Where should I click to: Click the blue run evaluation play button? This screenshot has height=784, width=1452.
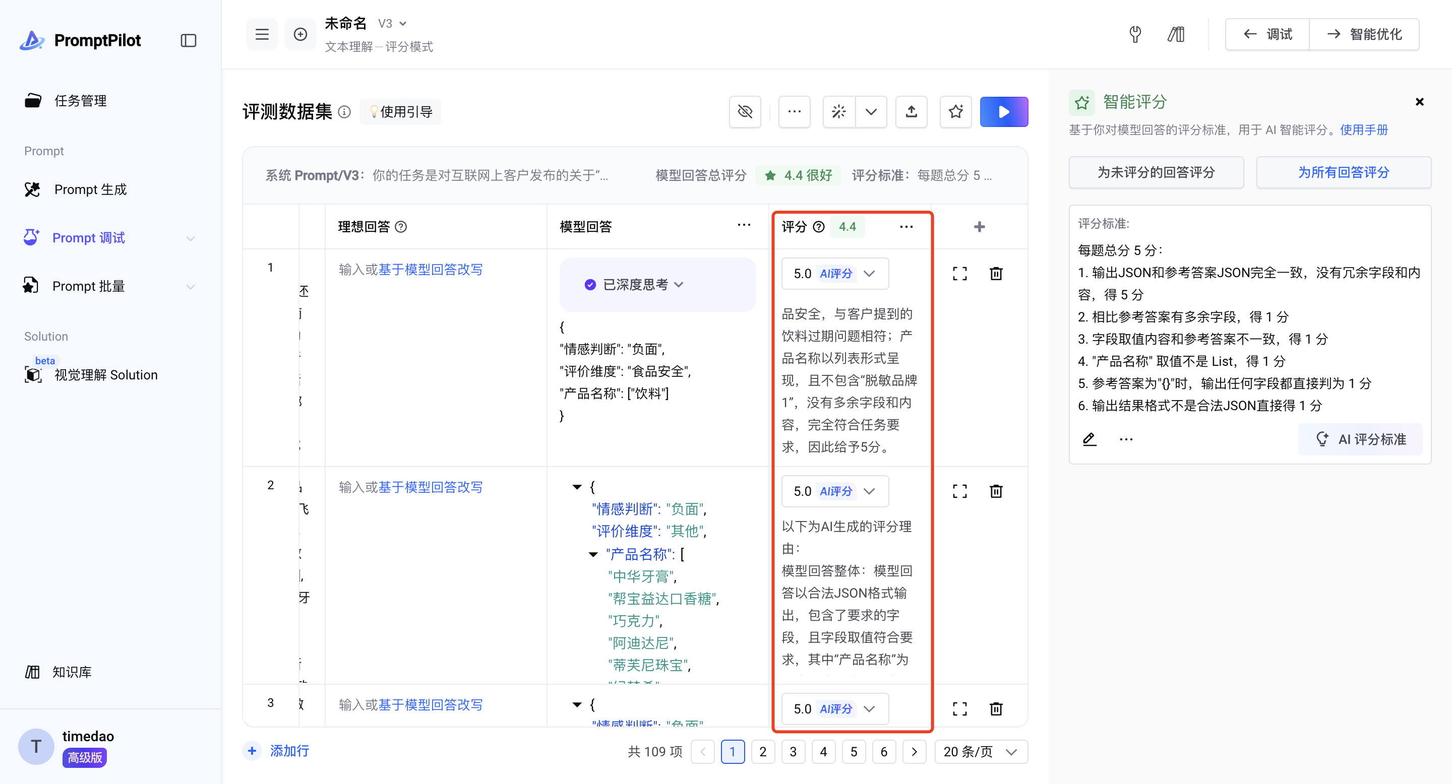pos(1003,111)
